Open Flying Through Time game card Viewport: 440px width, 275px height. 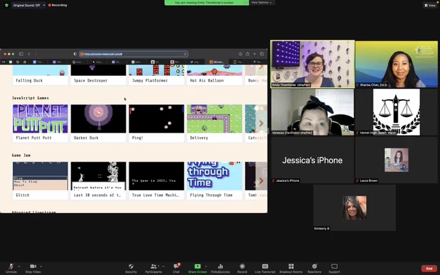(215, 181)
